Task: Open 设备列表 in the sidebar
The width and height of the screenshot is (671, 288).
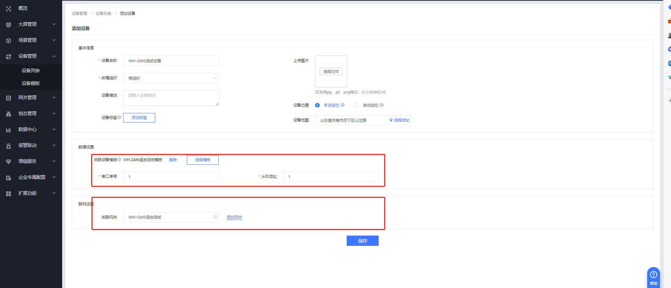Action: pyautogui.click(x=31, y=70)
